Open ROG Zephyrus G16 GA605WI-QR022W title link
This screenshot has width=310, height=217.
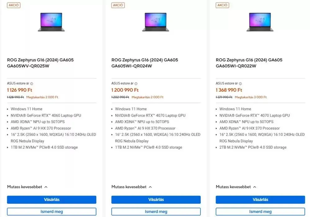249,63
